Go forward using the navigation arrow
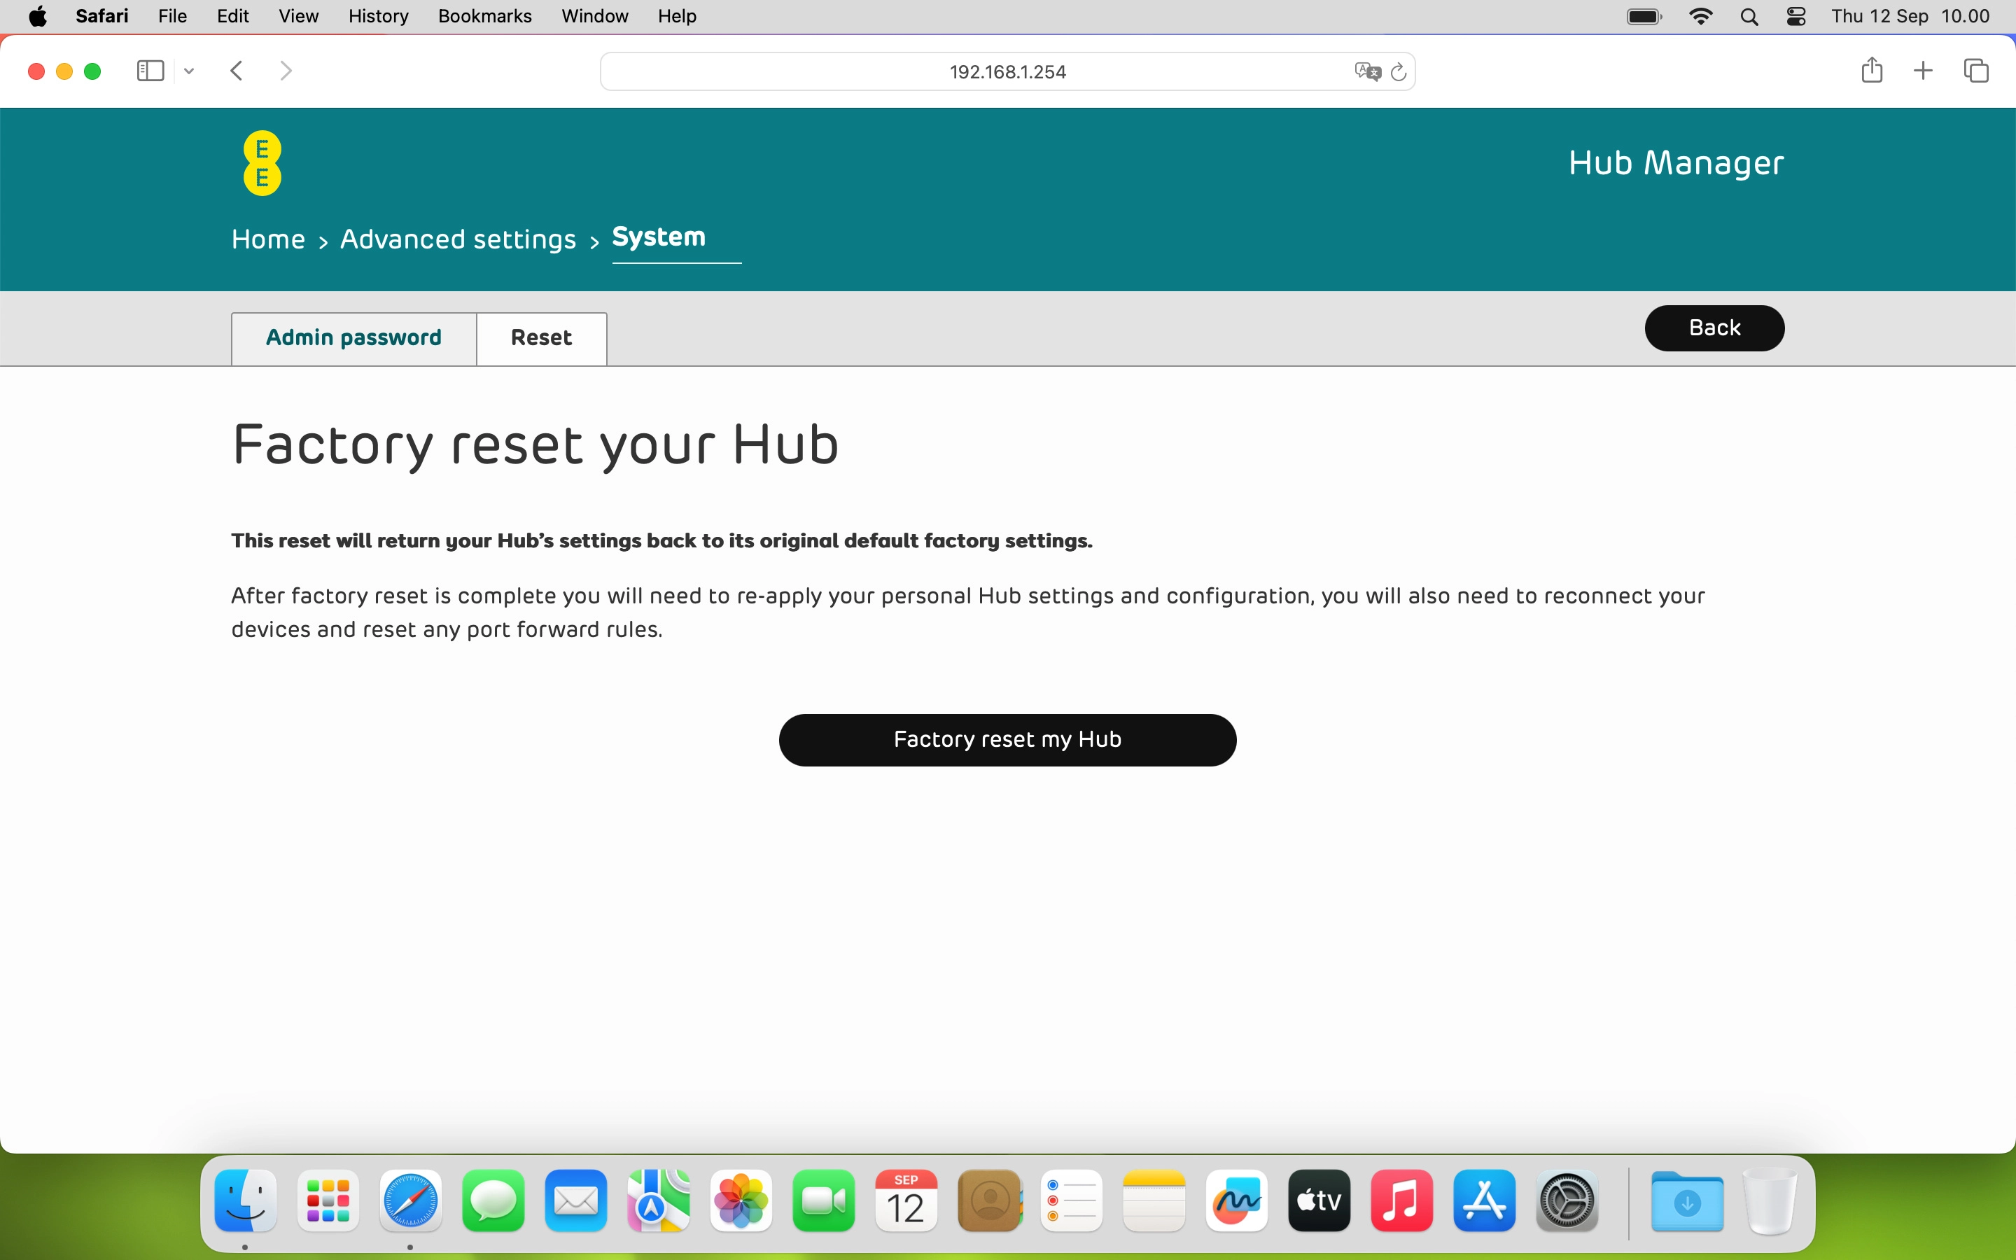The image size is (2016, 1260). click(286, 71)
